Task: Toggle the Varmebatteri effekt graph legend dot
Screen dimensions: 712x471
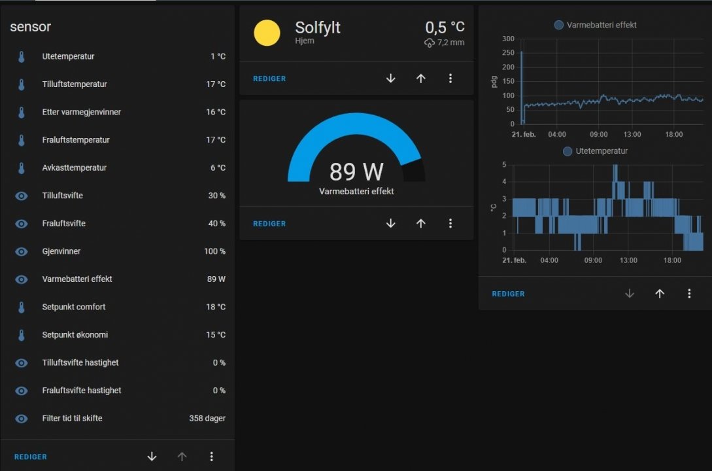Action: click(x=559, y=25)
